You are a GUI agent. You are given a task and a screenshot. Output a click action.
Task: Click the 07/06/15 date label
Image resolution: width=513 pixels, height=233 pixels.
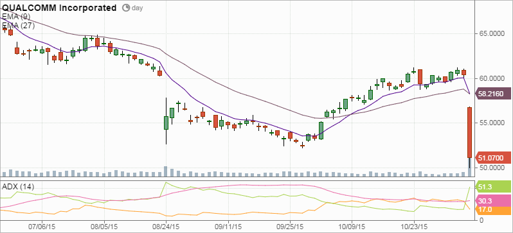(42, 227)
